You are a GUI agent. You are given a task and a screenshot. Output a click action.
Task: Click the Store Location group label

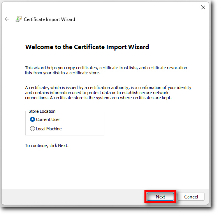tap(42, 111)
